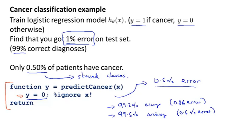The width and height of the screenshot is (236, 122).
Task: Click the '(0.8% error)' handwritten note
Action: [x=188, y=102]
